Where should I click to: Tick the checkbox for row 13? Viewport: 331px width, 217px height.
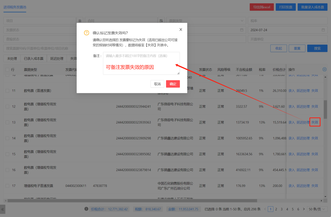(7, 122)
